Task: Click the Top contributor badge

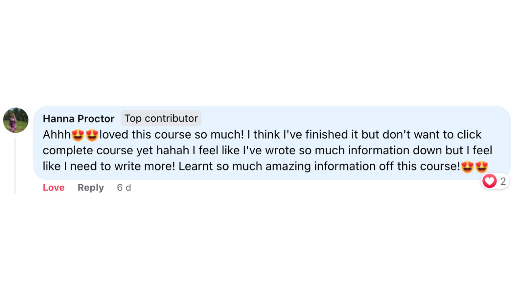Action: [x=161, y=118]
